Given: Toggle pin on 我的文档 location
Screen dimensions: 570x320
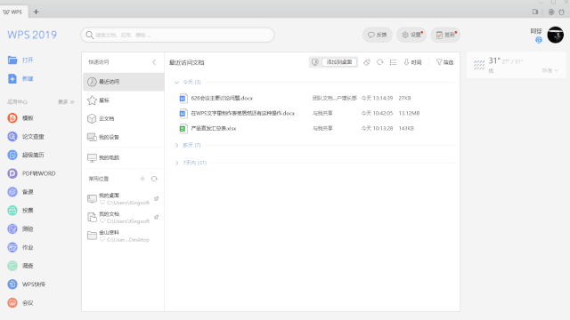Looking at the screenshot, I should pos(157,217).
